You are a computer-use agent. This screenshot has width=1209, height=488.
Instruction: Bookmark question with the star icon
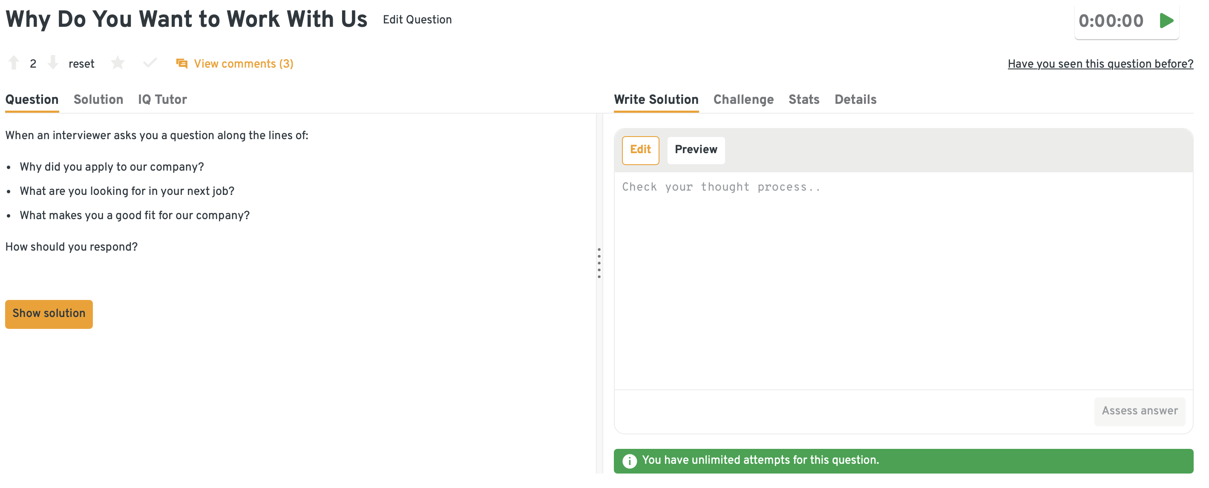pyautogui.click(x=117, y=63)
